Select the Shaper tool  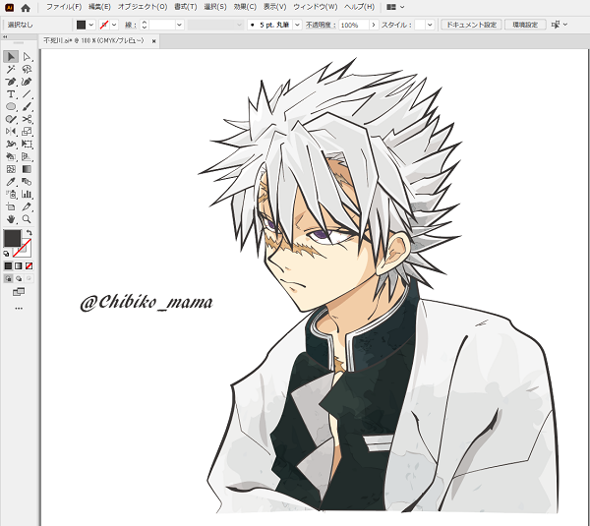[x=11, y=119]
